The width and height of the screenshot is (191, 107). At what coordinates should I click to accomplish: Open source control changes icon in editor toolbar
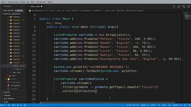point(184,7)
